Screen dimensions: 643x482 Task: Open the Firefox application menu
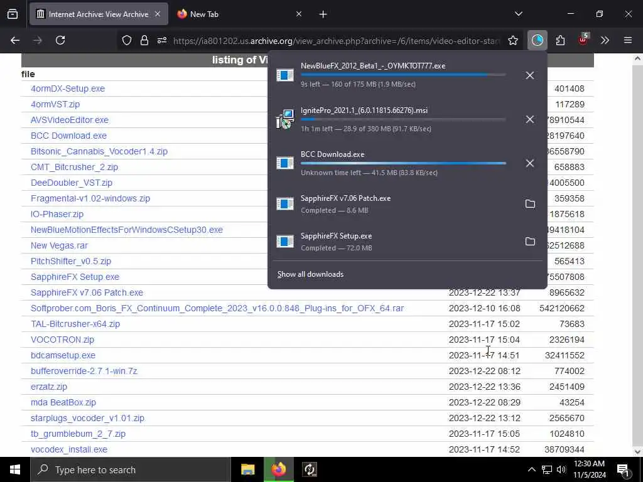628,40
